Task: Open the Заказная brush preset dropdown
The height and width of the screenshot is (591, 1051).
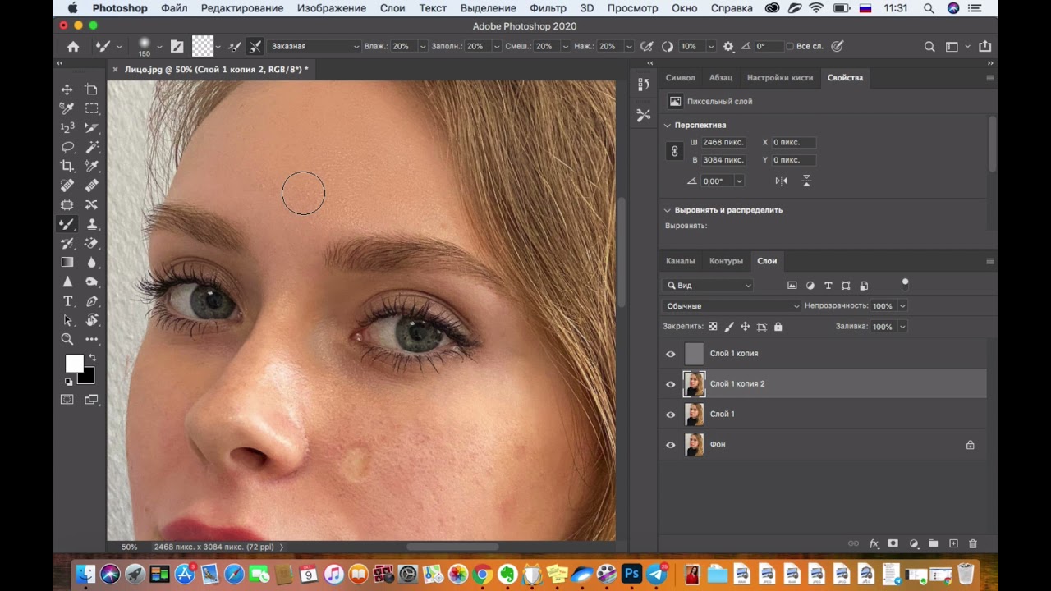Action: (x=314, y=47)
